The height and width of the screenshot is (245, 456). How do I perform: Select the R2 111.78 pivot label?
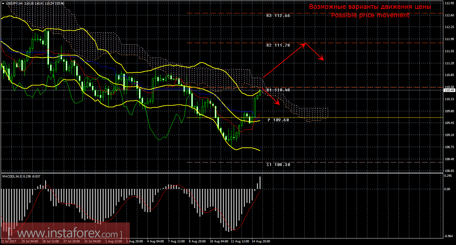coord(278,45)
